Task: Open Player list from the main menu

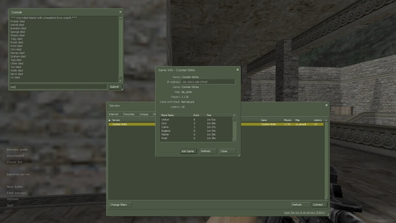Action: tap(14, 162)
